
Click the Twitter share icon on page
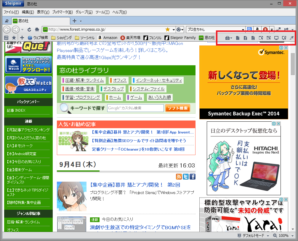[x=185, y=176]
